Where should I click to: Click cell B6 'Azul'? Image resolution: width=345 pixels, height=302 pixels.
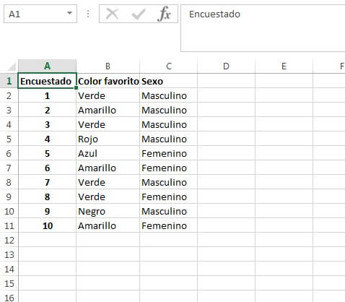(x=108, y=153)
